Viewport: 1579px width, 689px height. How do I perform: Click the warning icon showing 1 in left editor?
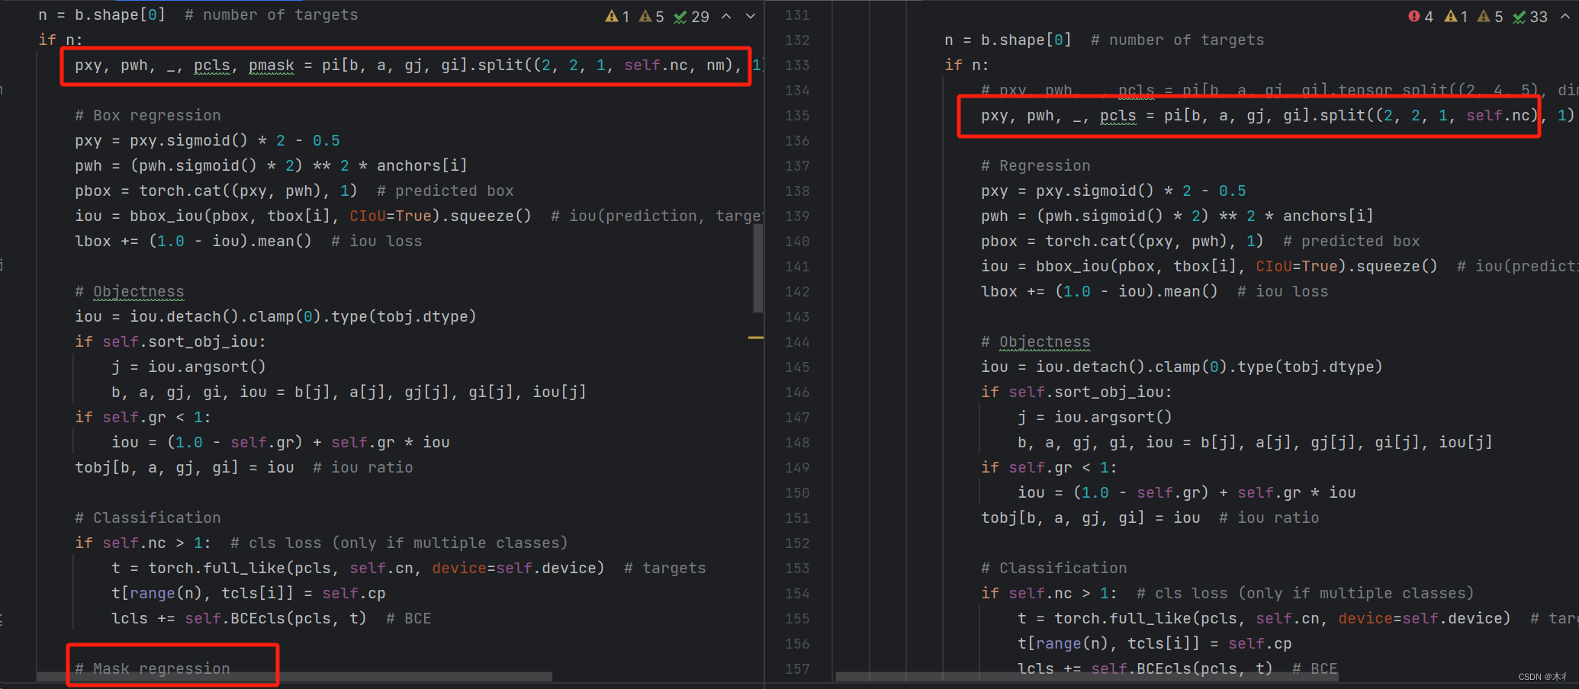click(617, 16)
